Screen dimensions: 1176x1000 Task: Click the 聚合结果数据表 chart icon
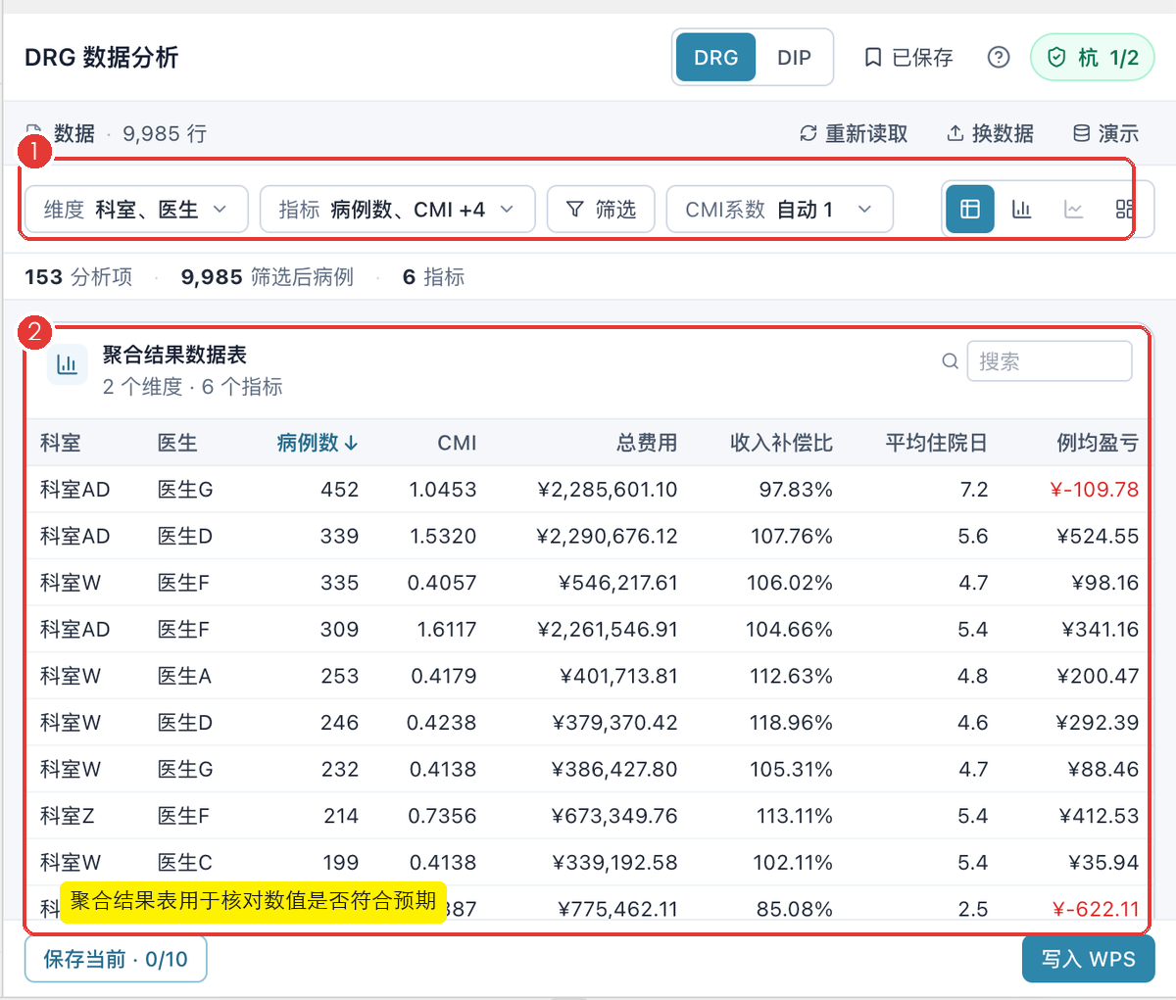[67, 364]
